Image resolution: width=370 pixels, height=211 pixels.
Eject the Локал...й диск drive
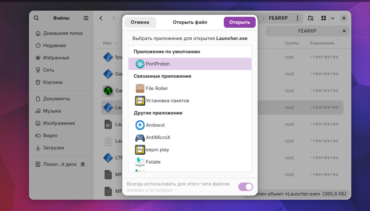coord(83,164)
